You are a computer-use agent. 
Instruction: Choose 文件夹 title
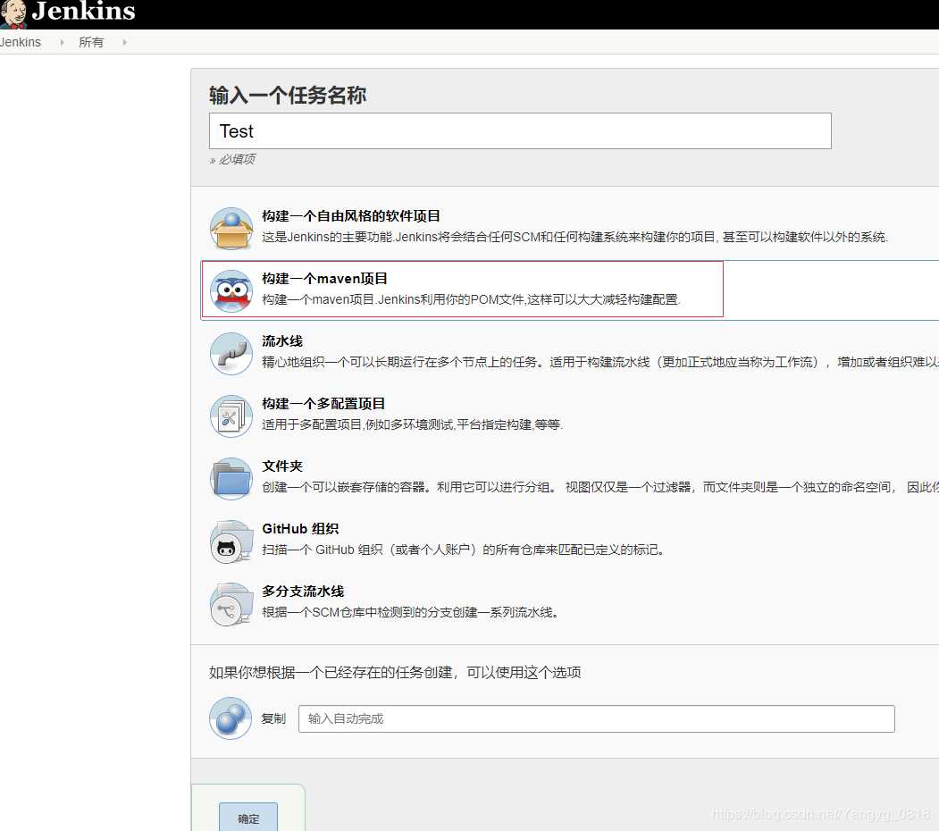(x=282, y=466)
